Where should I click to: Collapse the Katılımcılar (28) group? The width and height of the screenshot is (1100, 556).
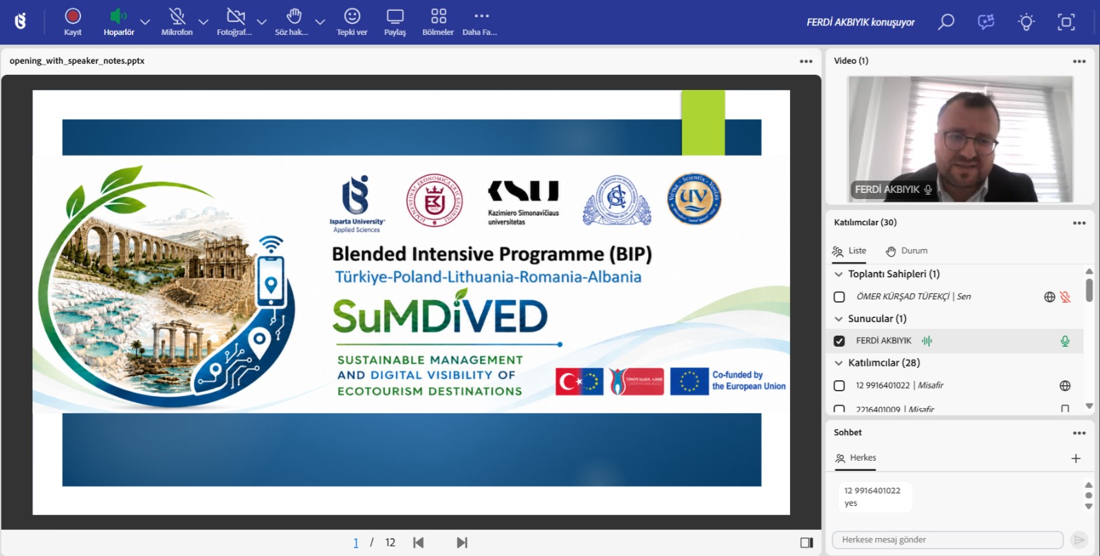pyautogui.click(x=839, y=363)
